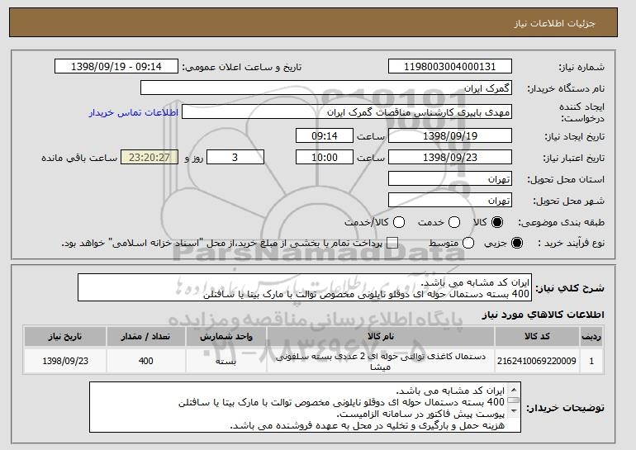Select the کالا radio button
This screenshot has width=636, height=450.
click(497, 222)
